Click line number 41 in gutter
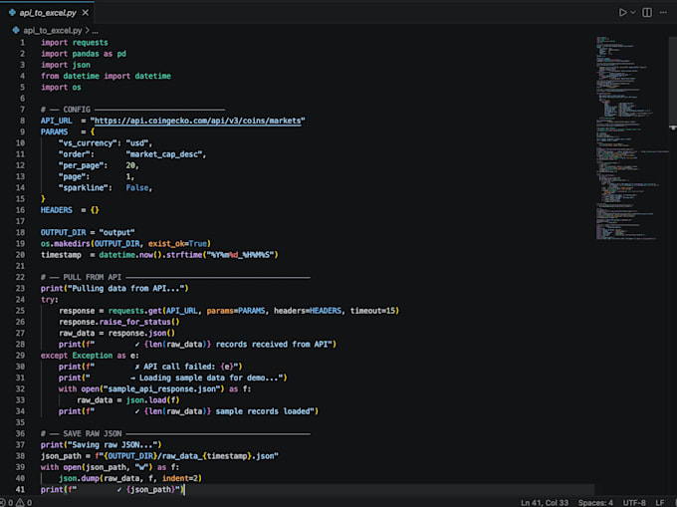 [x=20, y=489]
